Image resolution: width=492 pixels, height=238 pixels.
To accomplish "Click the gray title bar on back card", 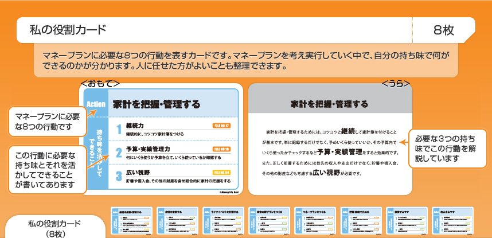I will tap(329, 104).
